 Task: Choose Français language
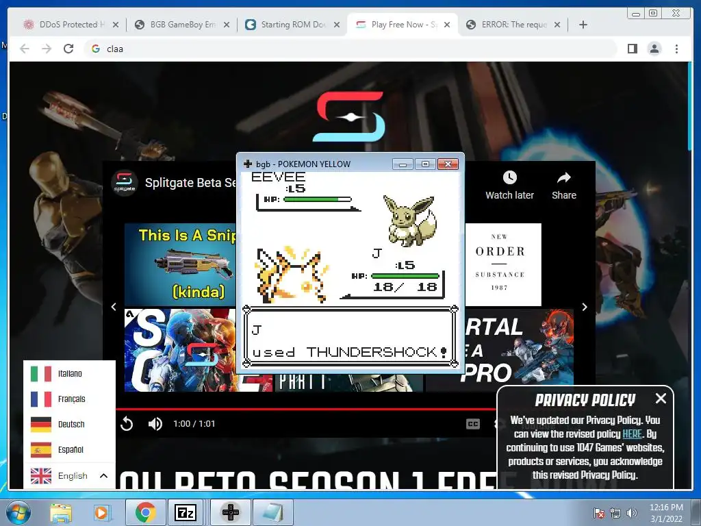(69, 399)
